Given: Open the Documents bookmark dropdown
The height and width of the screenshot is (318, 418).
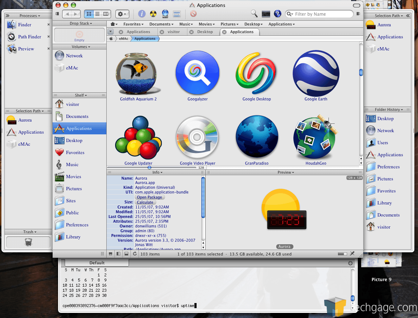Looking at the screenshot, I should tap(161, 24).
